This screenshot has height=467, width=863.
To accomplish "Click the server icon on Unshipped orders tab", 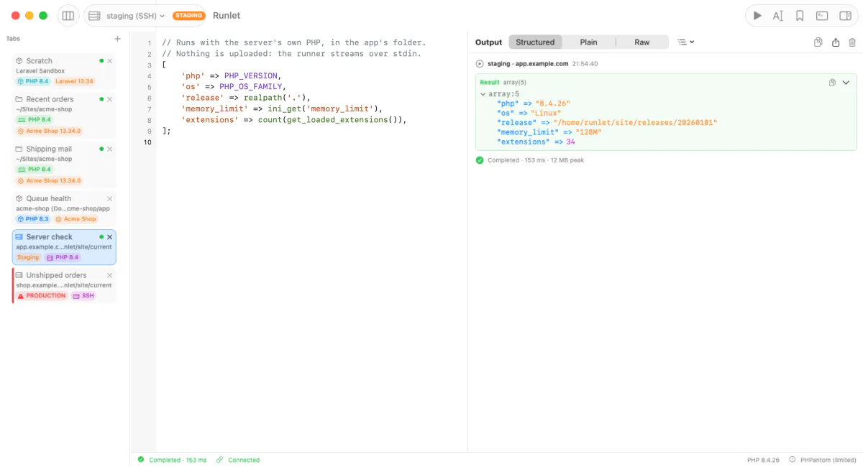I will [19, 275].
